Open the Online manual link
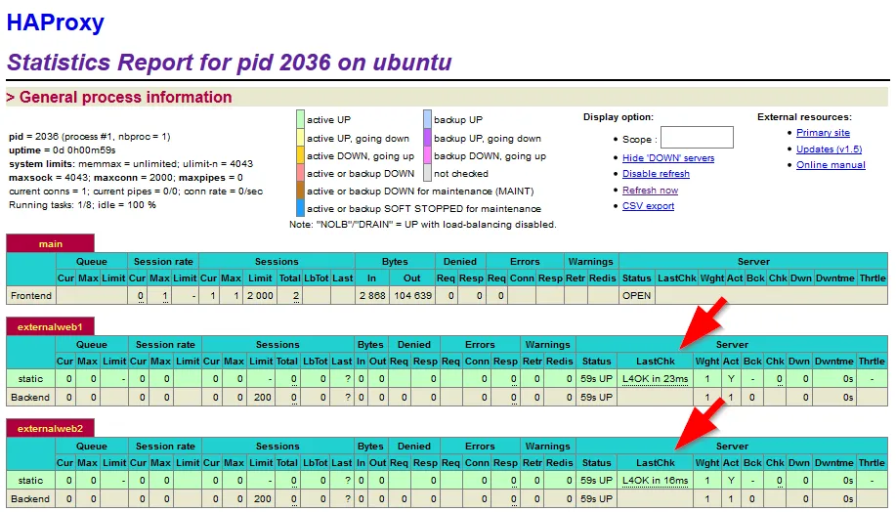 click(831, 165)
